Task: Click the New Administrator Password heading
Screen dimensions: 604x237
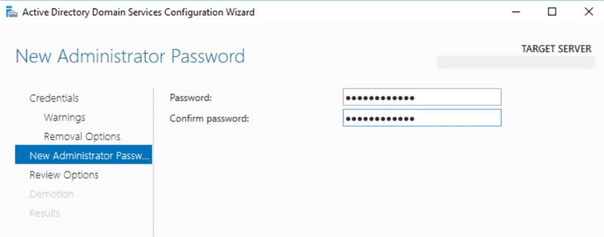Action: 130,56
